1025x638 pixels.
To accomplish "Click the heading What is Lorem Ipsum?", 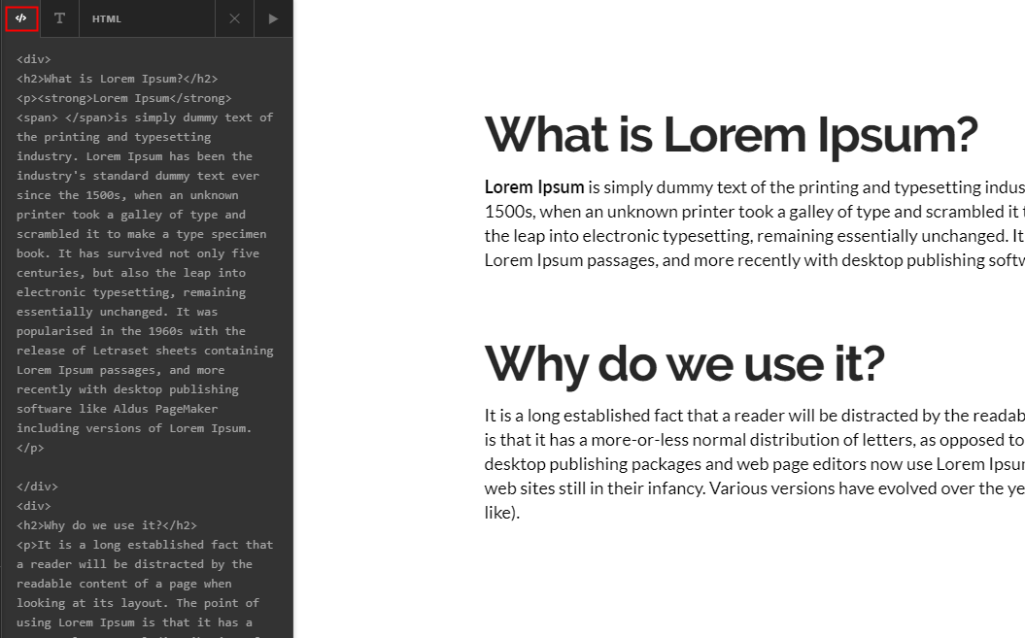I will coord(731,135).
